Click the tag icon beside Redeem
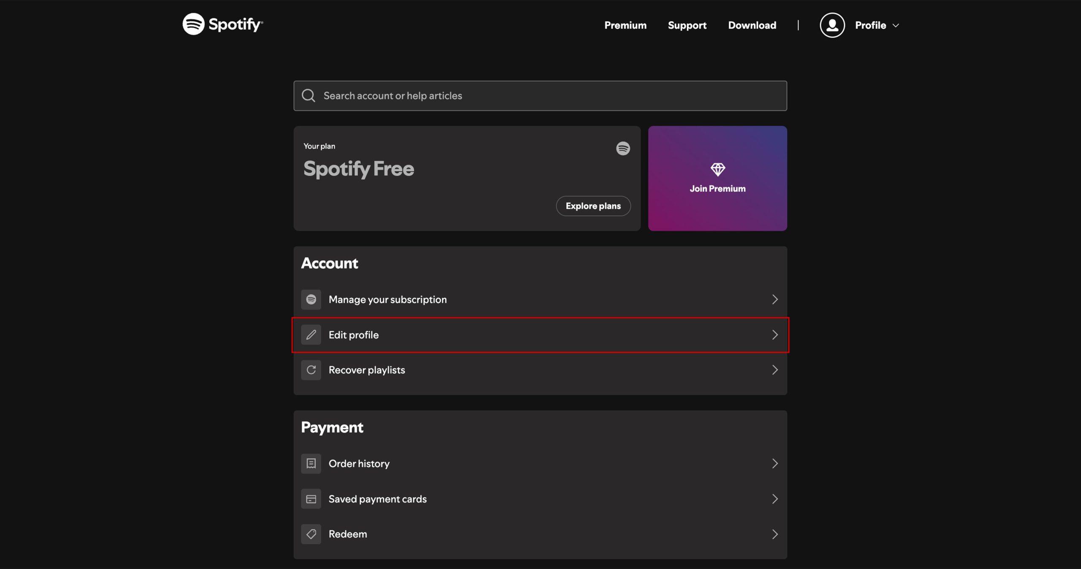 (311, 534)
